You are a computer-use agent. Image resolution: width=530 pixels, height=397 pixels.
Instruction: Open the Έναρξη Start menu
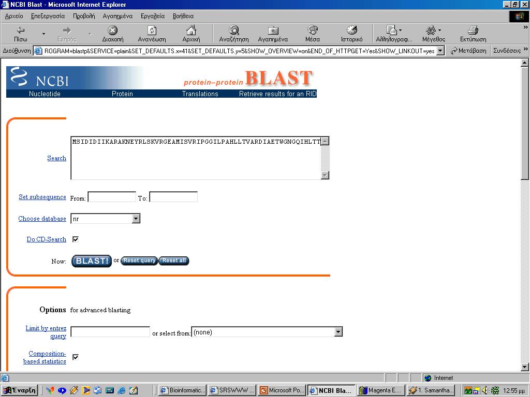tap(19, 390)
